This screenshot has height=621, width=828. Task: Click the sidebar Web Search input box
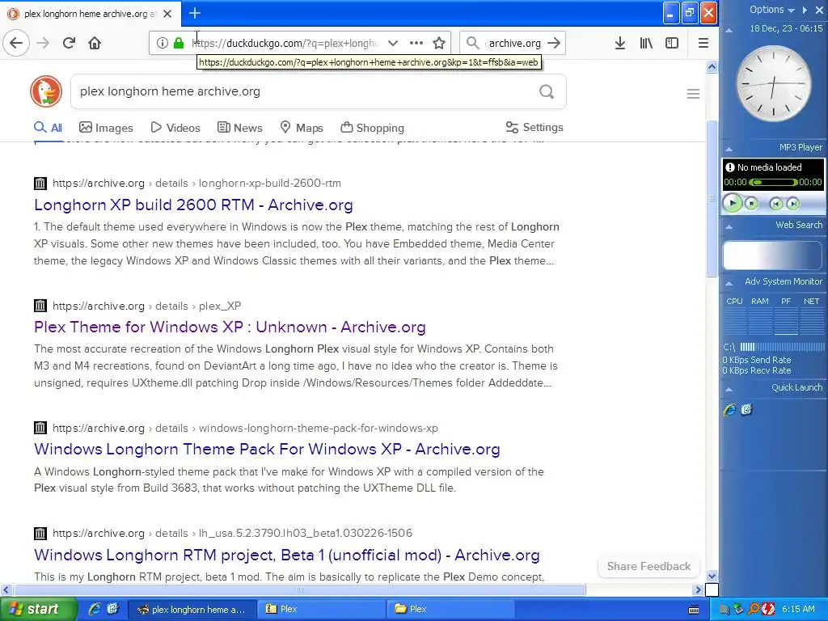click(772, 256)
